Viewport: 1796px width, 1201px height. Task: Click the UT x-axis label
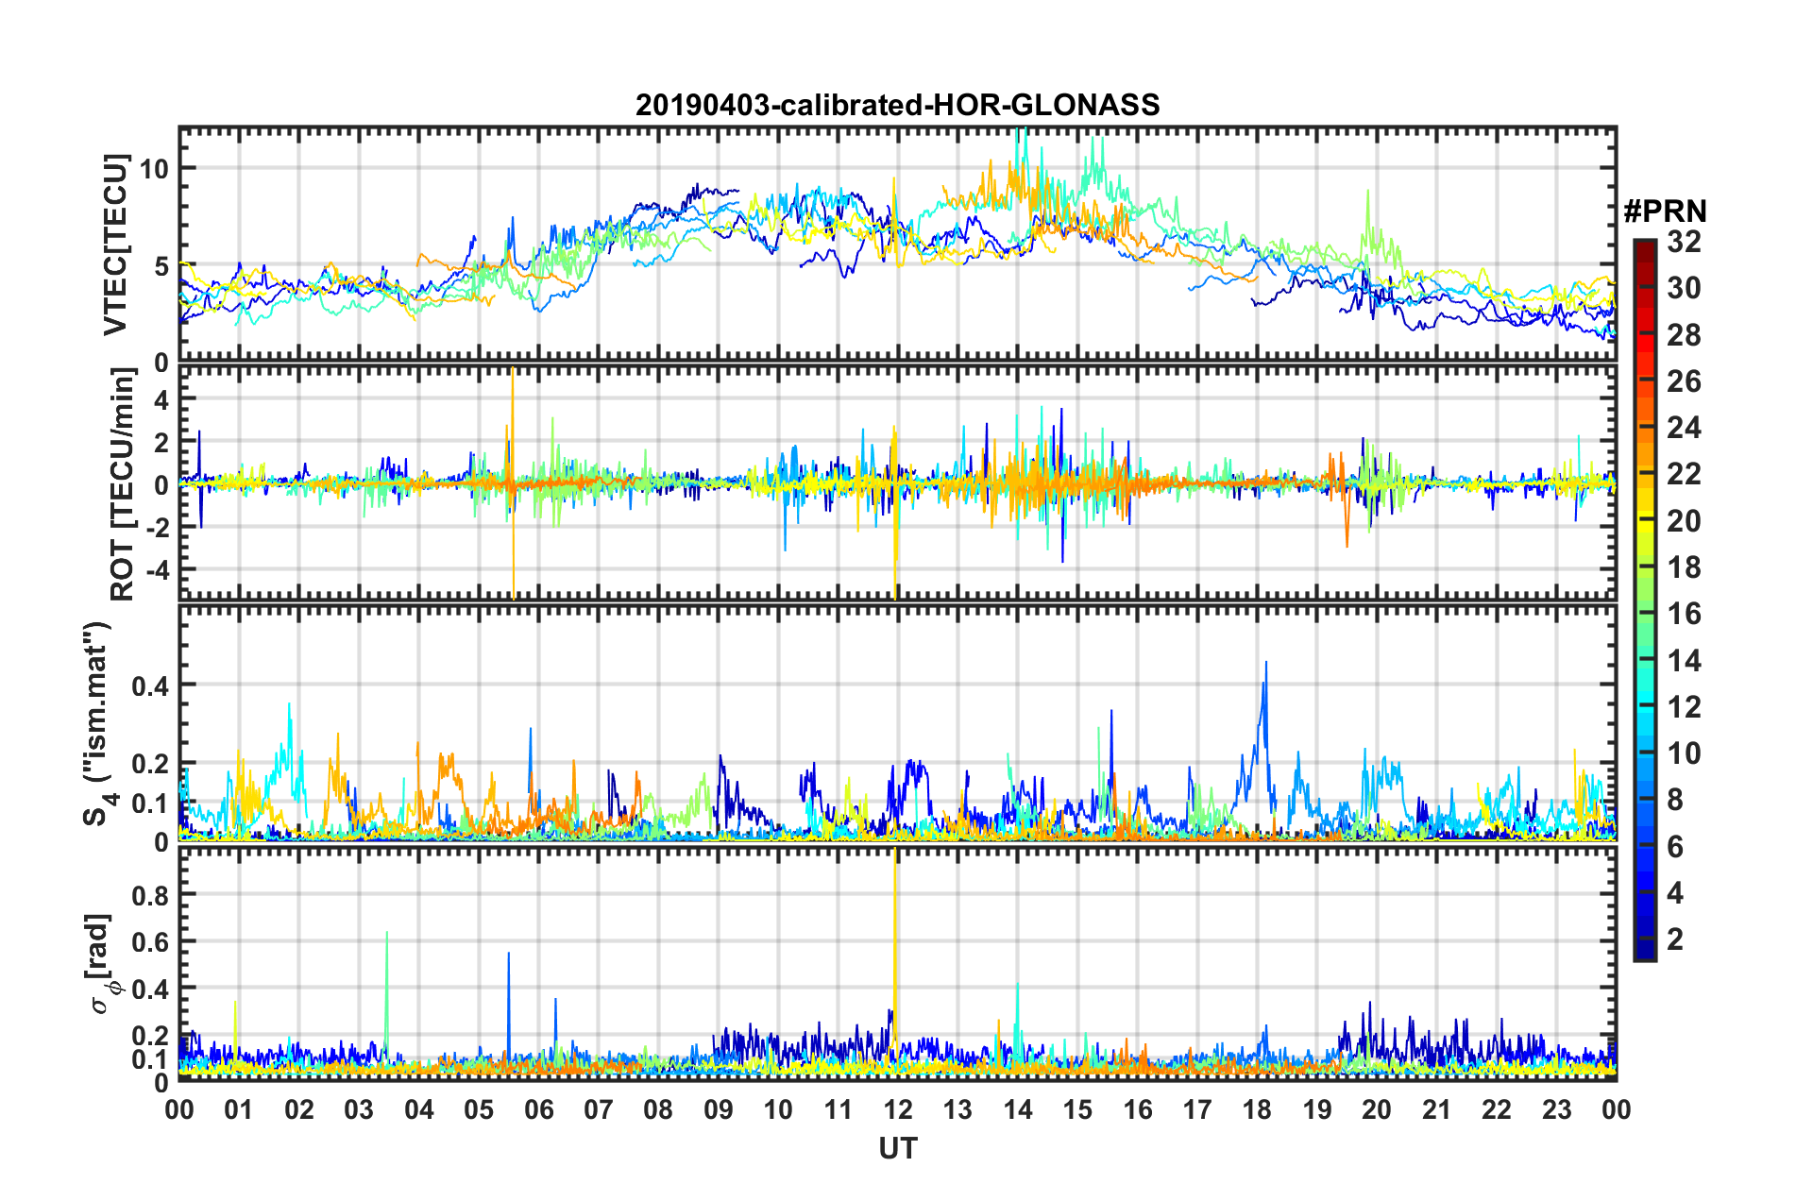(897, 1148)
